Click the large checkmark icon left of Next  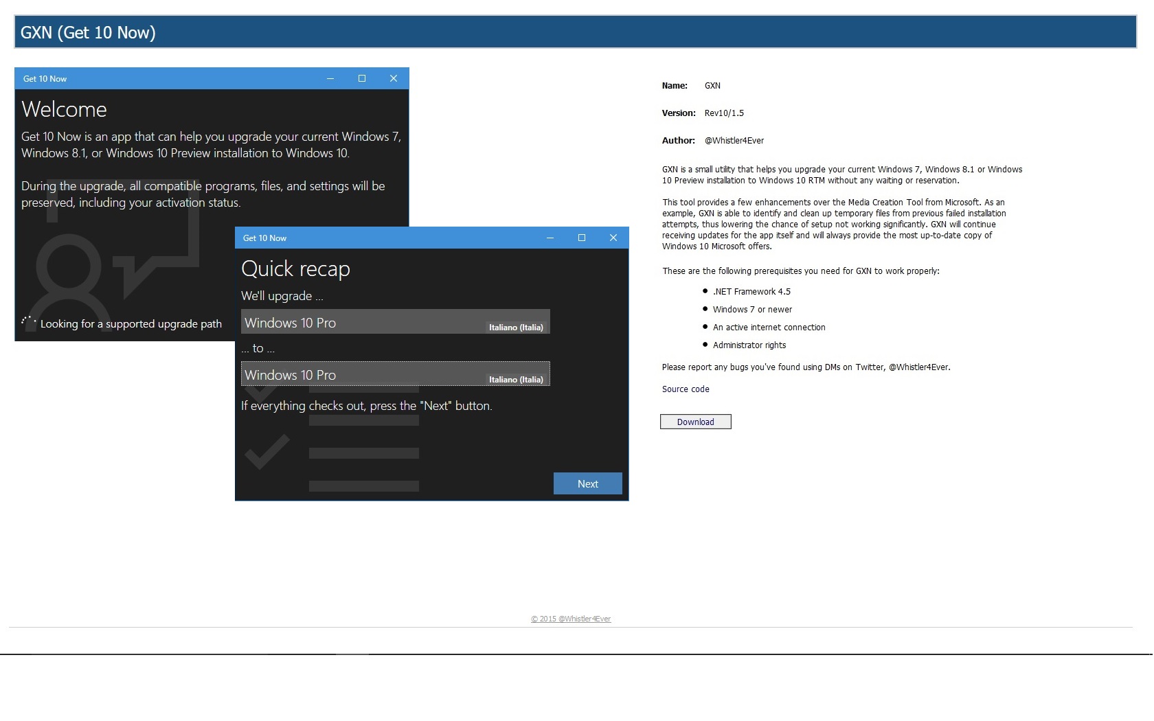tap(267, 452)
